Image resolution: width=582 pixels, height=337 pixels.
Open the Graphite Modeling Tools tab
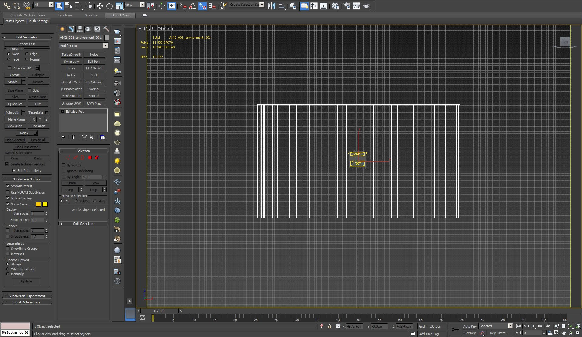(28, 15)
